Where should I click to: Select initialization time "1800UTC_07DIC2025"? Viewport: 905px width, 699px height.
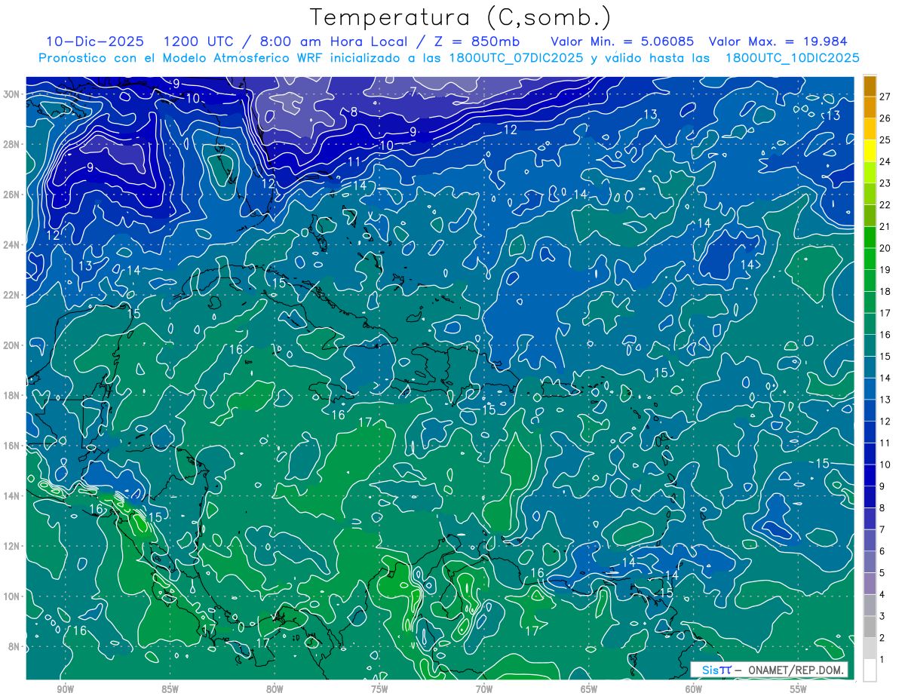tap(516, 58)
